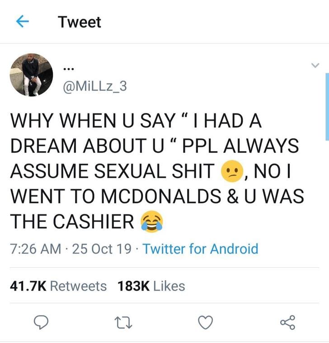The image size is (329, 343).
Task: Select the tweet body text
Action: point(157,171)
